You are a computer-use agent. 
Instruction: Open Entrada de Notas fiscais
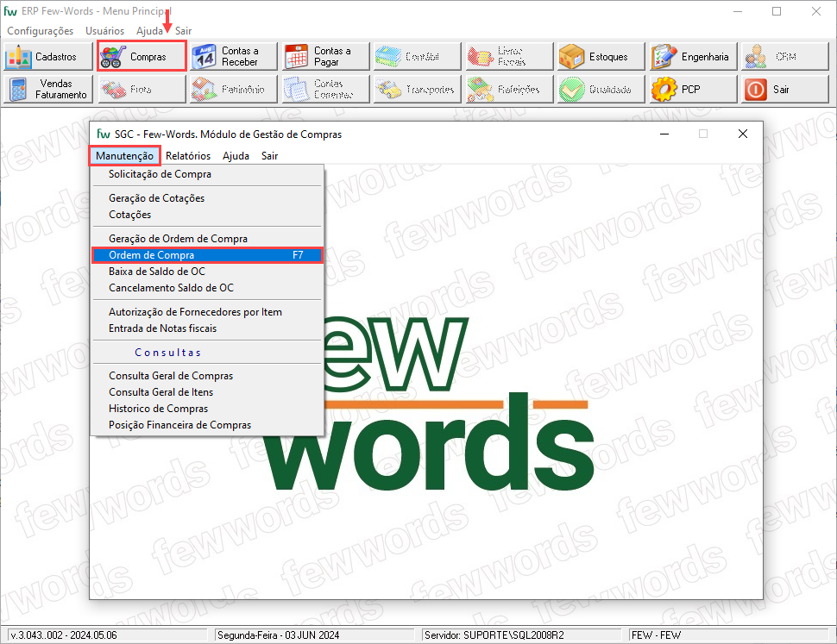click(207, 328)
